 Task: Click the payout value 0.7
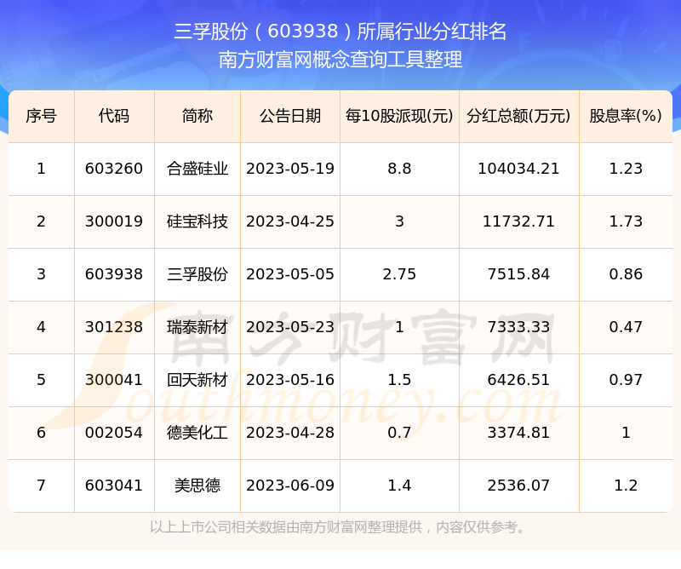[399, 433]
